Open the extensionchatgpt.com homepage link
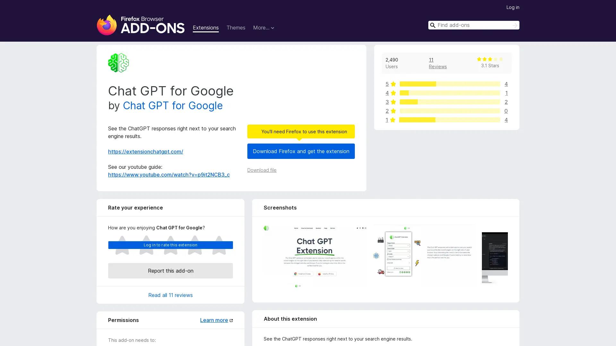Viewport: 616px width, 346px height. [145, 152]
